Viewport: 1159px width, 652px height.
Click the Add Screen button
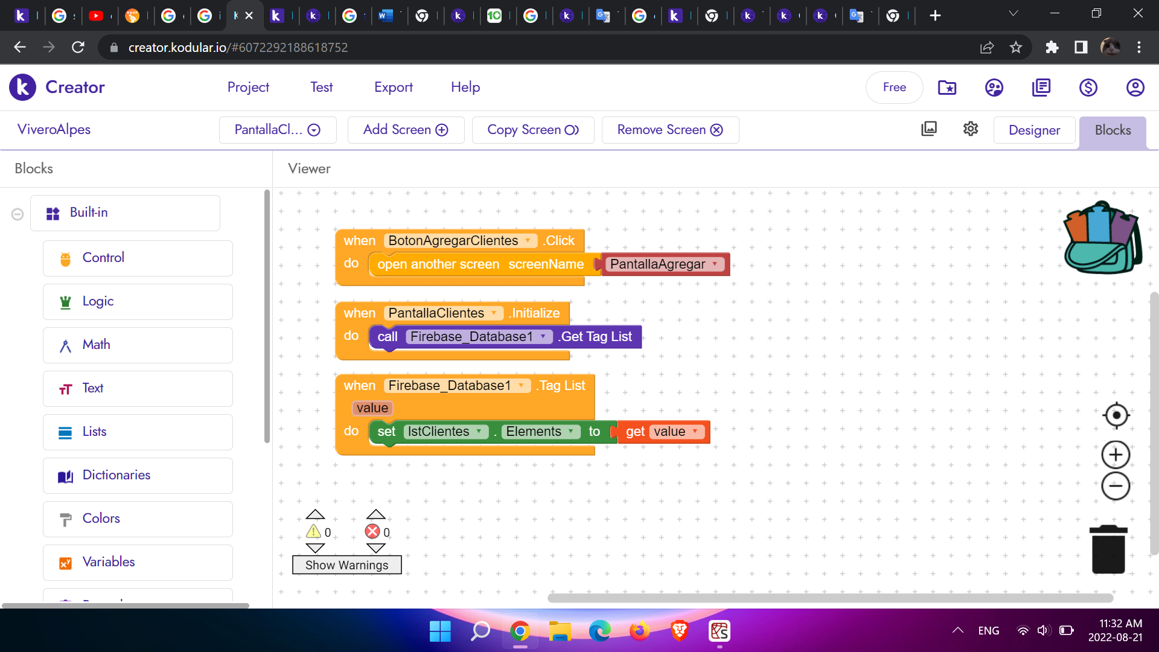(405, 129)
